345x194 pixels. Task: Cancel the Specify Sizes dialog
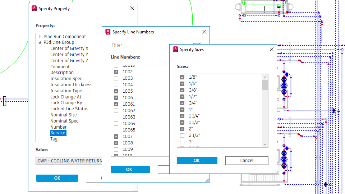[x=247, y=161]
